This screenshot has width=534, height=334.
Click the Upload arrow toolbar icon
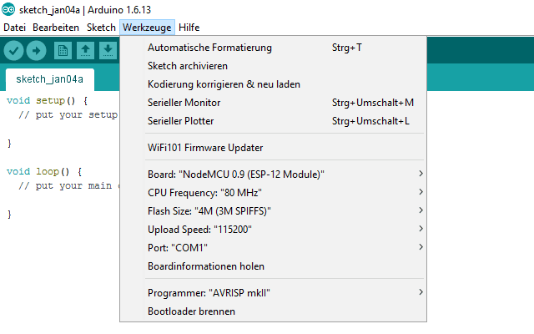37,51
